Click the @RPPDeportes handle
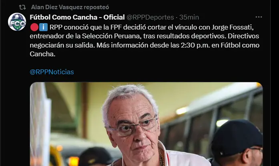The width and height of the screenshot is (279, 166). [150, 17]
